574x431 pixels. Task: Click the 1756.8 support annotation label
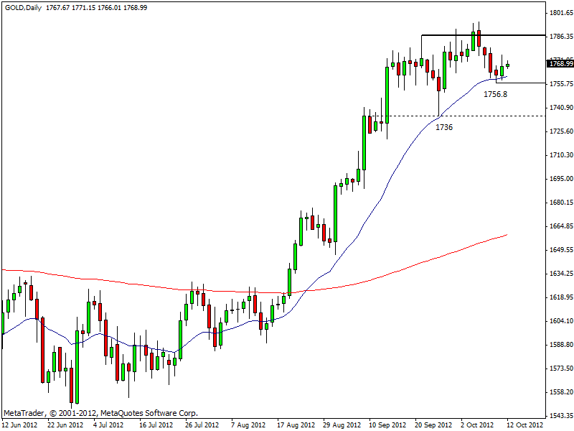[x=495, y=94]
